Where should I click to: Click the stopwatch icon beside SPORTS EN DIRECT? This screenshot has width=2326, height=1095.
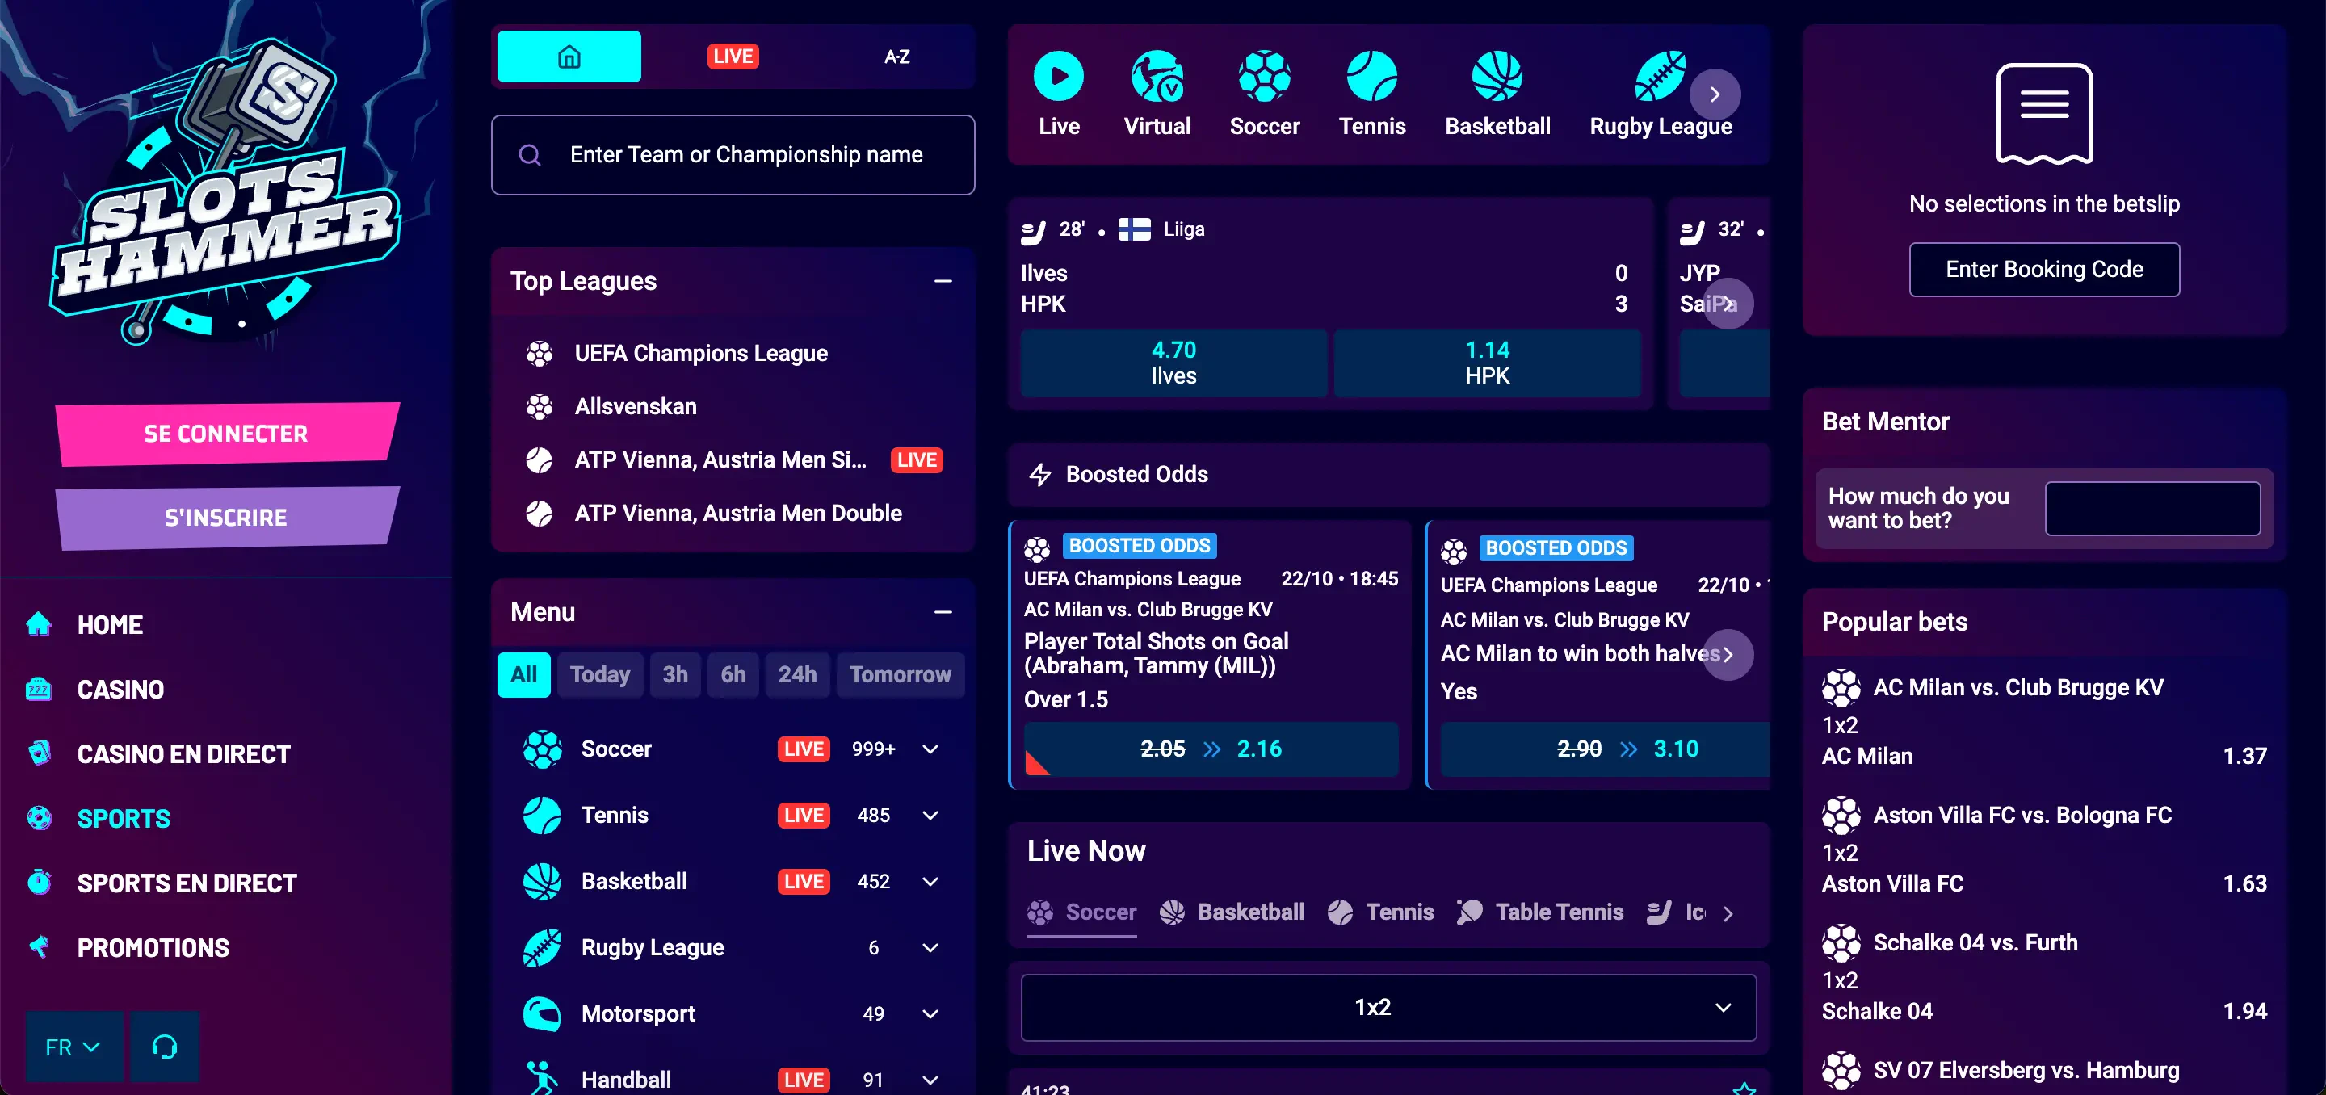click(39, 882)
